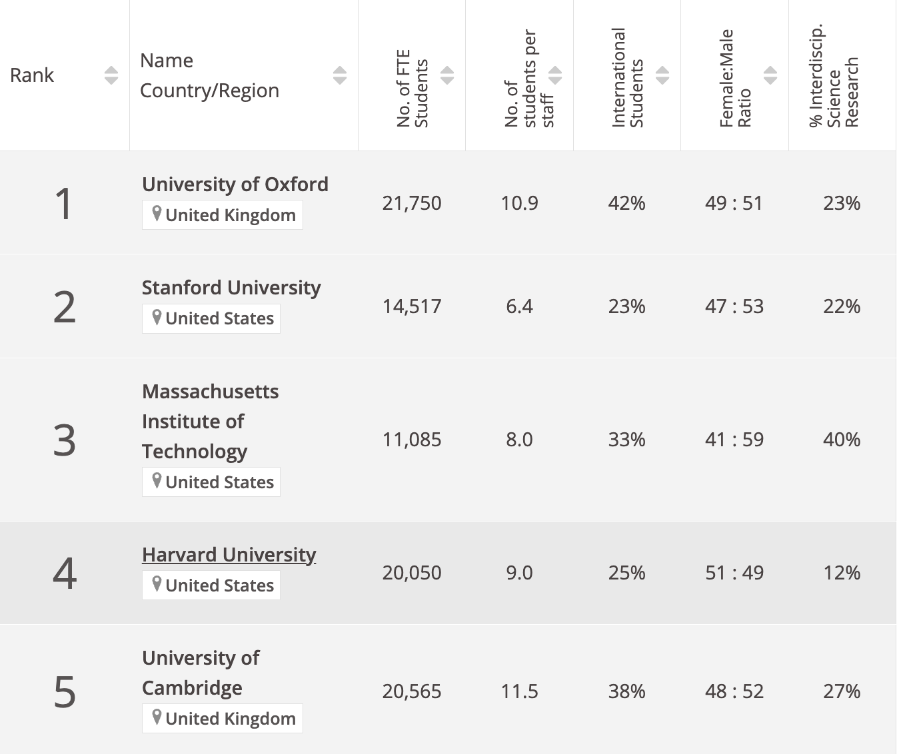This screenshot has width=897, height=754.
Task: Click location pin in Harvard's United States tag
Action: [x=157, y=584]
